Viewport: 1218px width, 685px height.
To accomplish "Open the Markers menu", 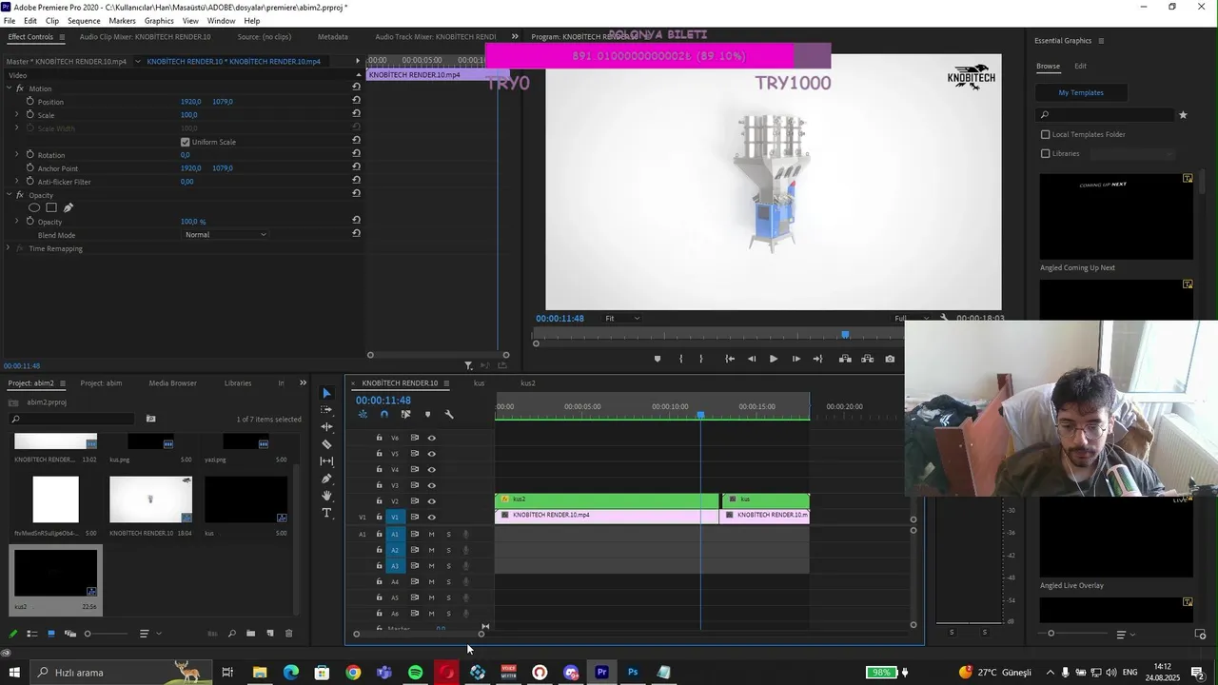I will [x=122, y=21].
